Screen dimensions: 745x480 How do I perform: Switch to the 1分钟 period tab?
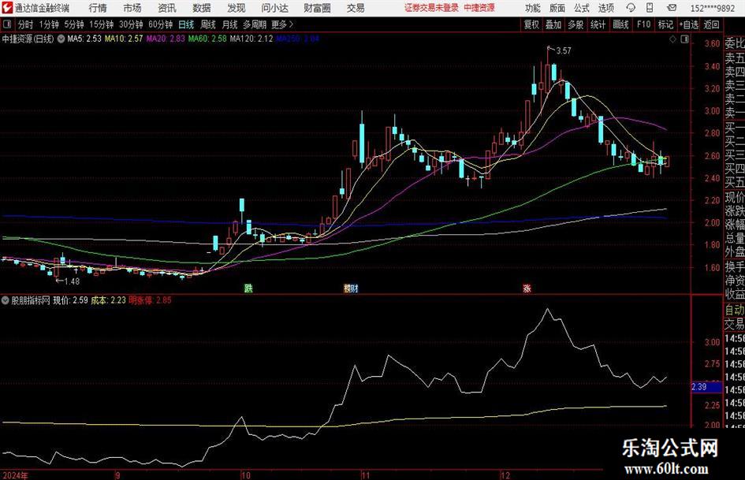coord(49,24)
